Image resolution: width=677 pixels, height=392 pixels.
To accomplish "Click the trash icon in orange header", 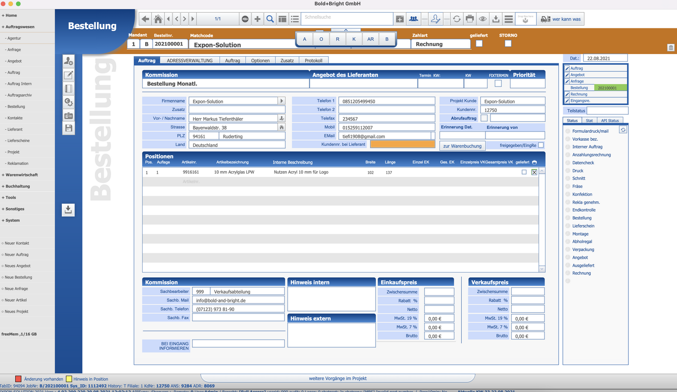I will (671, 48).
